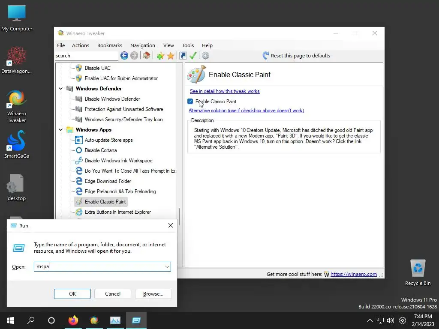Open the Tools menu
Screen dimensions: 439x329
(x=188, y=45)
